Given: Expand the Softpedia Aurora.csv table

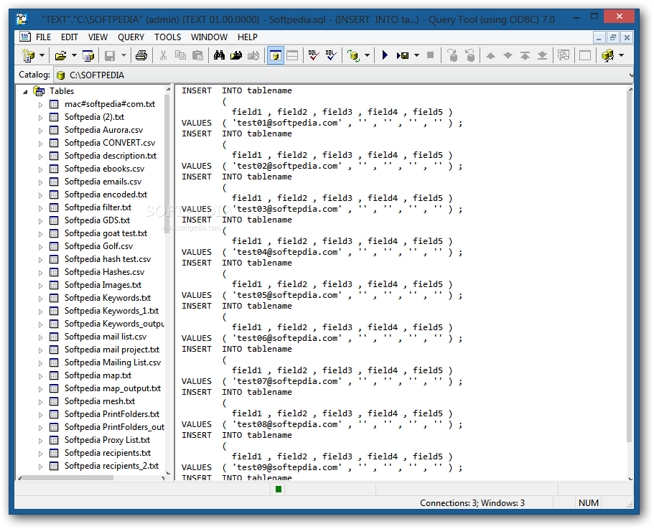Looking at the screenshot, I should point(40,131).
